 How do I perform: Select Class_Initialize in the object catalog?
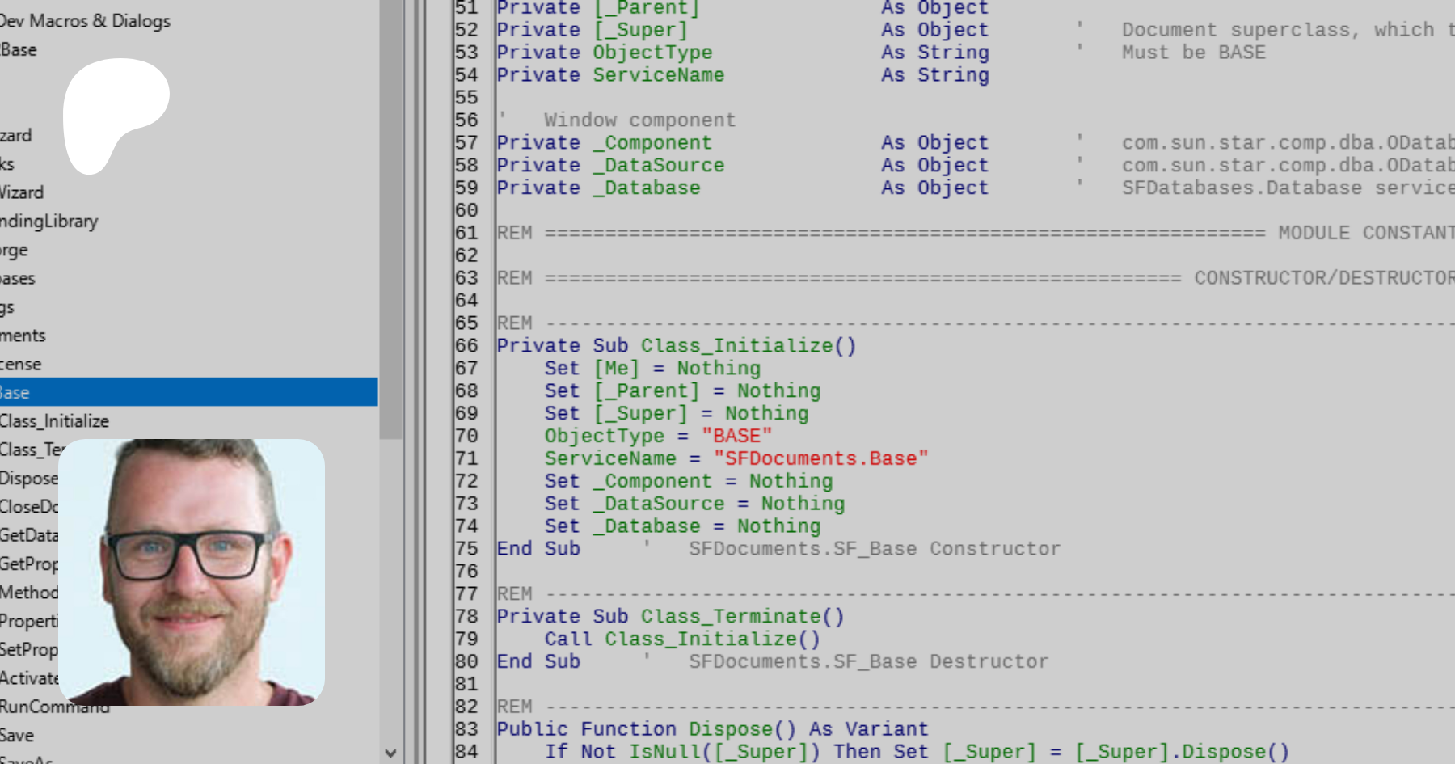point(54,421)
